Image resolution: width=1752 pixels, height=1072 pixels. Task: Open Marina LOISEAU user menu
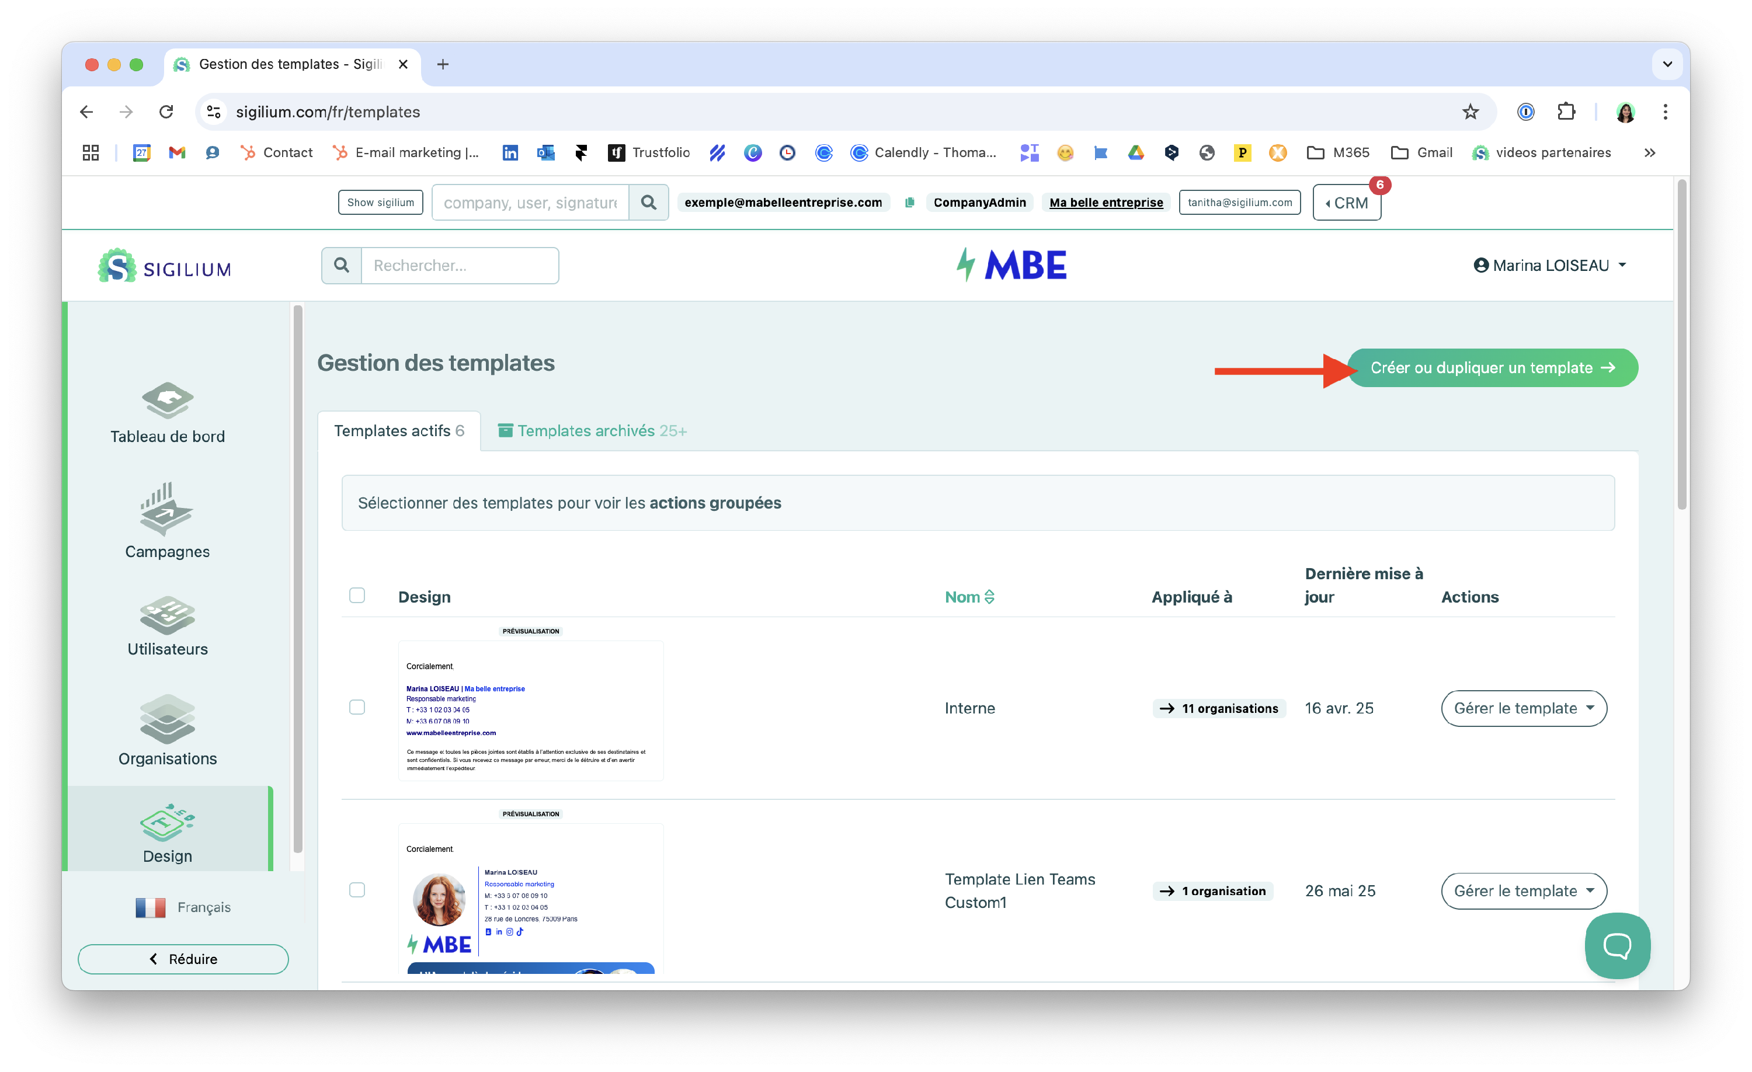1550,265
